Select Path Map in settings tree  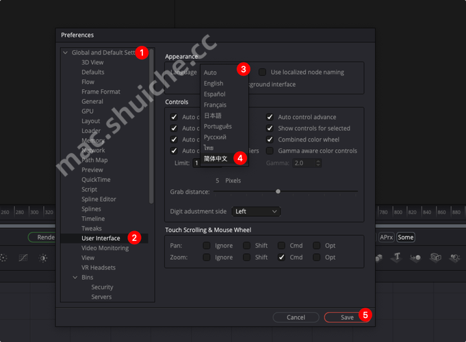[x=94, y=160]
